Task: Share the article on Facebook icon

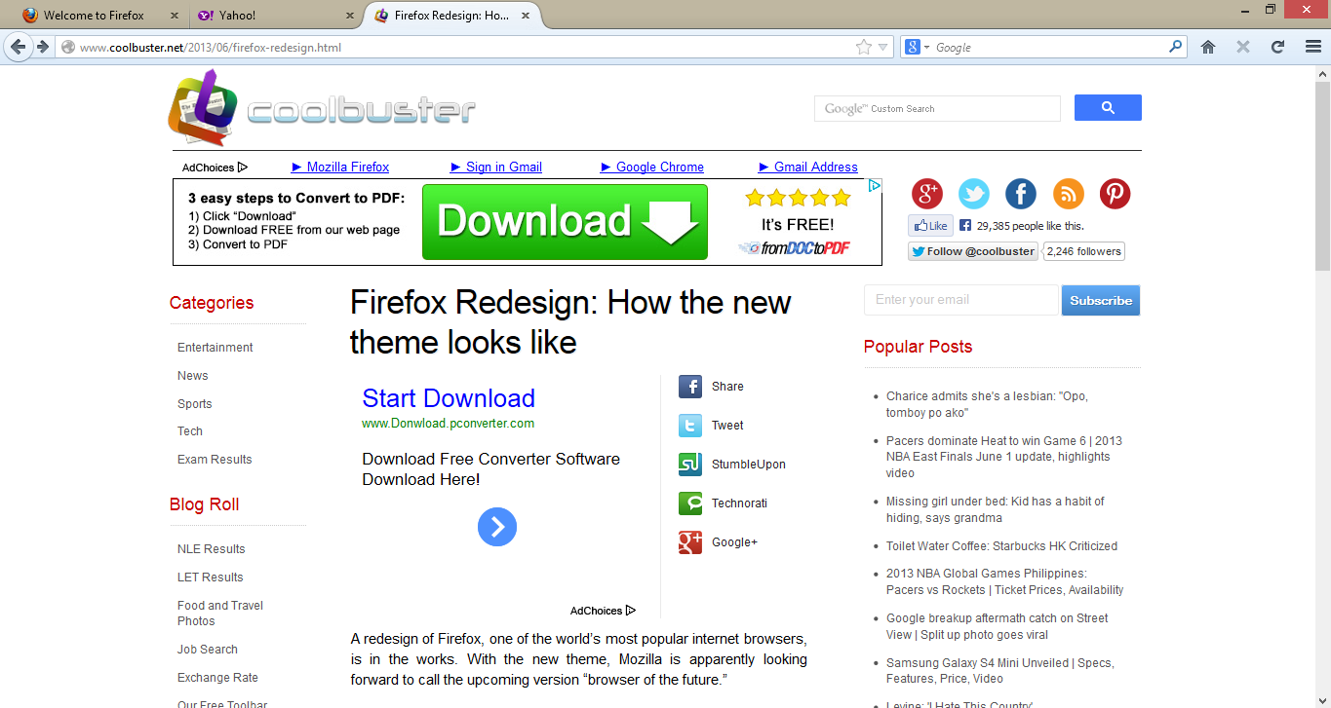Action: click(x=690, y=387)
